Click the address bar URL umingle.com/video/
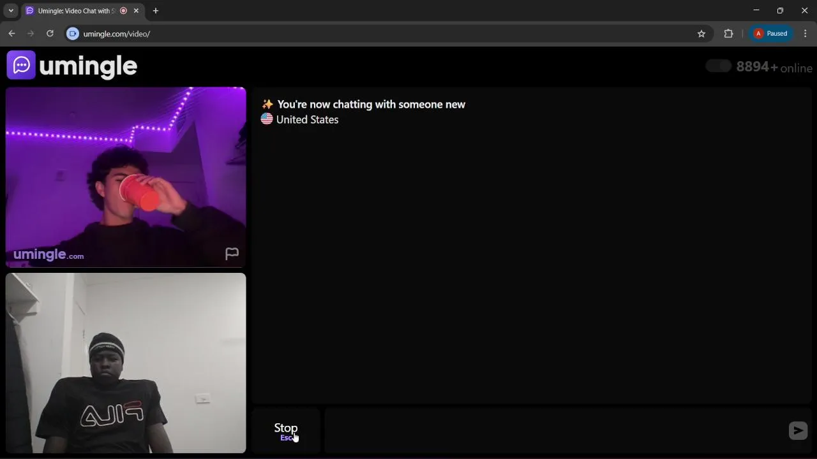This screenshot has height=459, width=817. (117, 34)
